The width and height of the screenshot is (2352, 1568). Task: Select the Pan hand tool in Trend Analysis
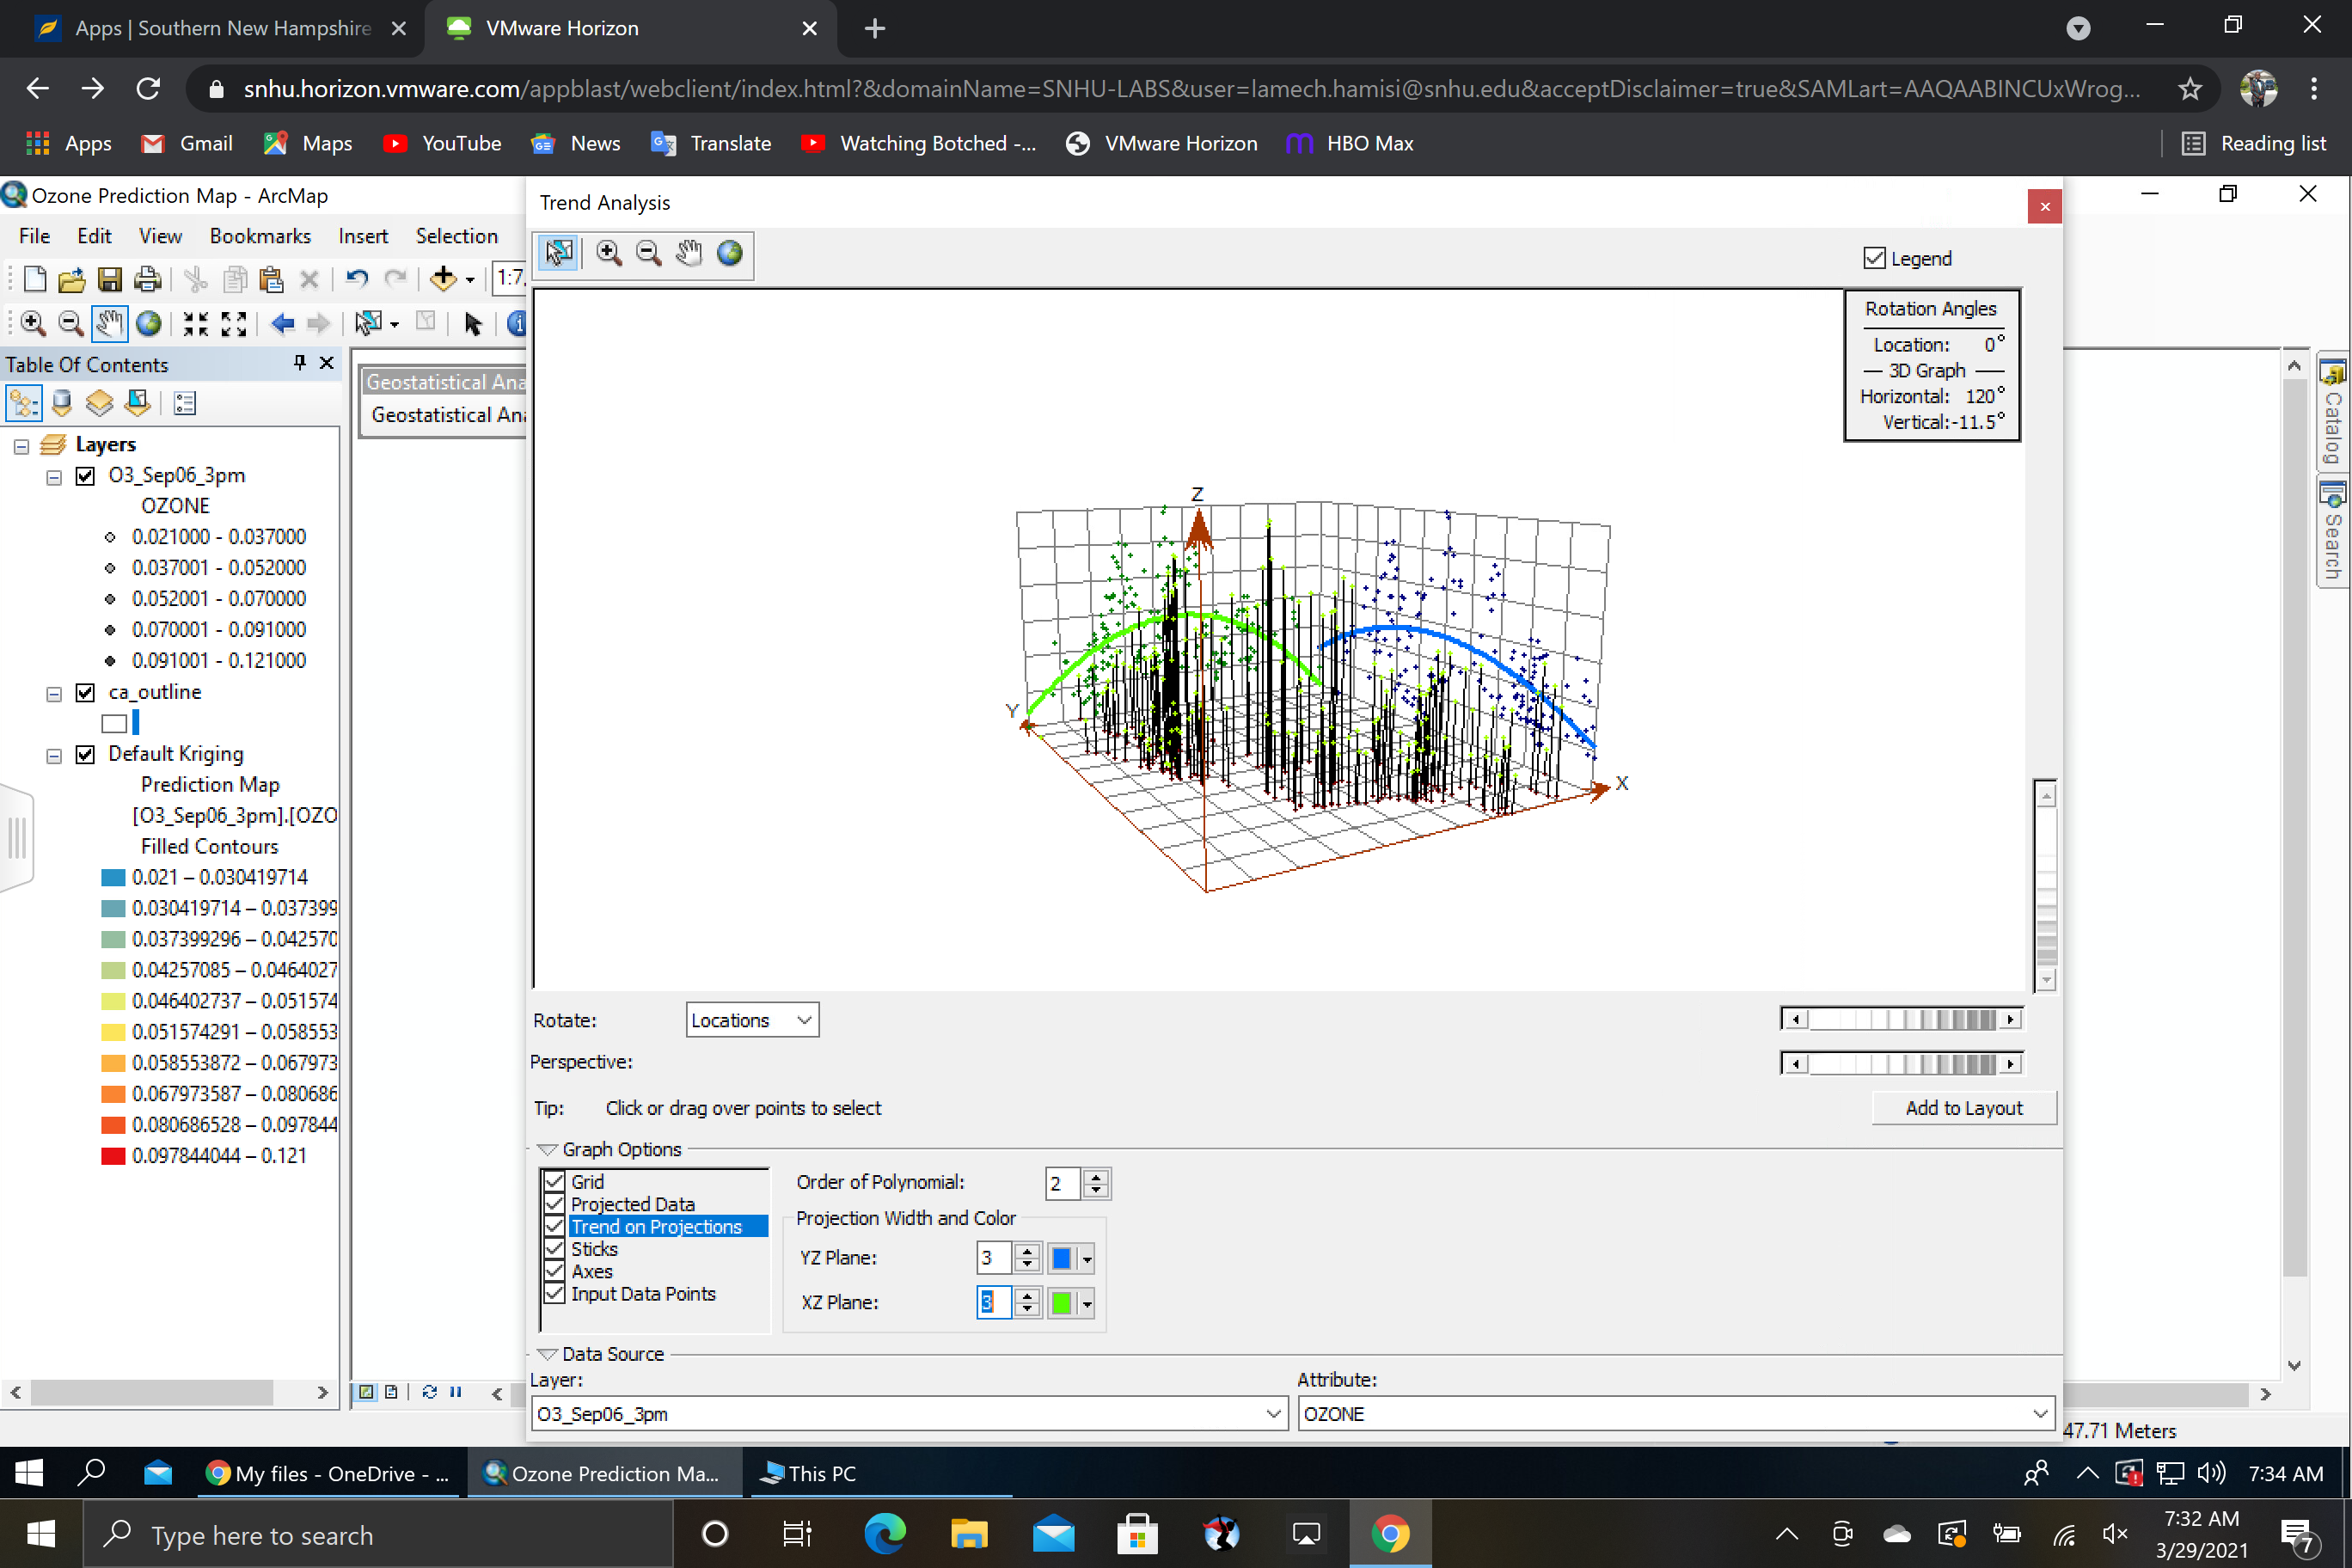point(689,253)
